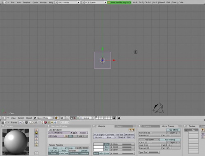Toggle the F fake user button
This screenshot has height=156, width=205.
coord(77,133)
